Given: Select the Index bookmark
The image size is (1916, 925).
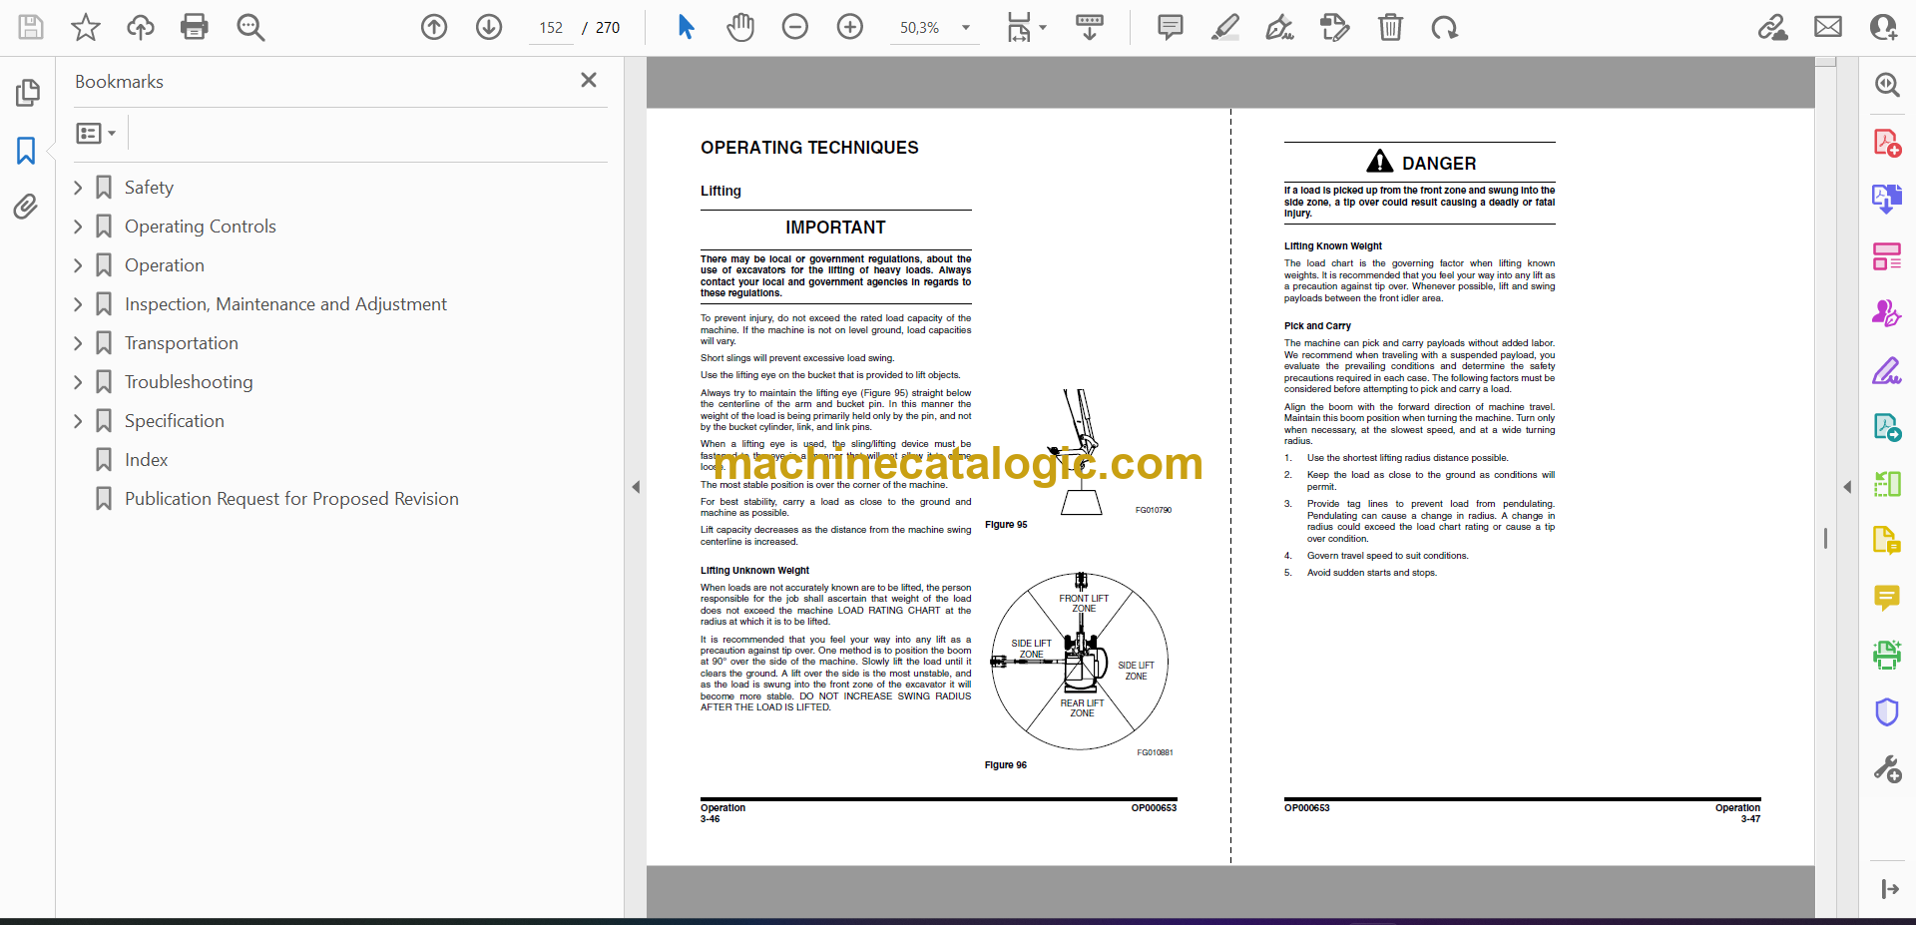Looking at the screenshot, I should click(x=146, y=460).
